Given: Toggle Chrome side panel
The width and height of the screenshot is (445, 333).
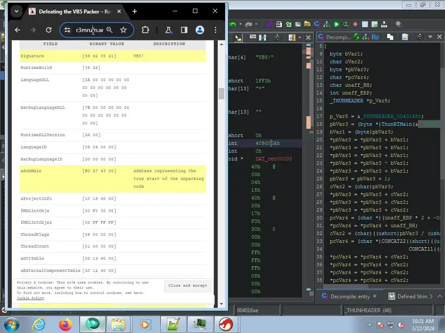Looking at the screenshot, I should pyautogui.click(x=184, y=30).
